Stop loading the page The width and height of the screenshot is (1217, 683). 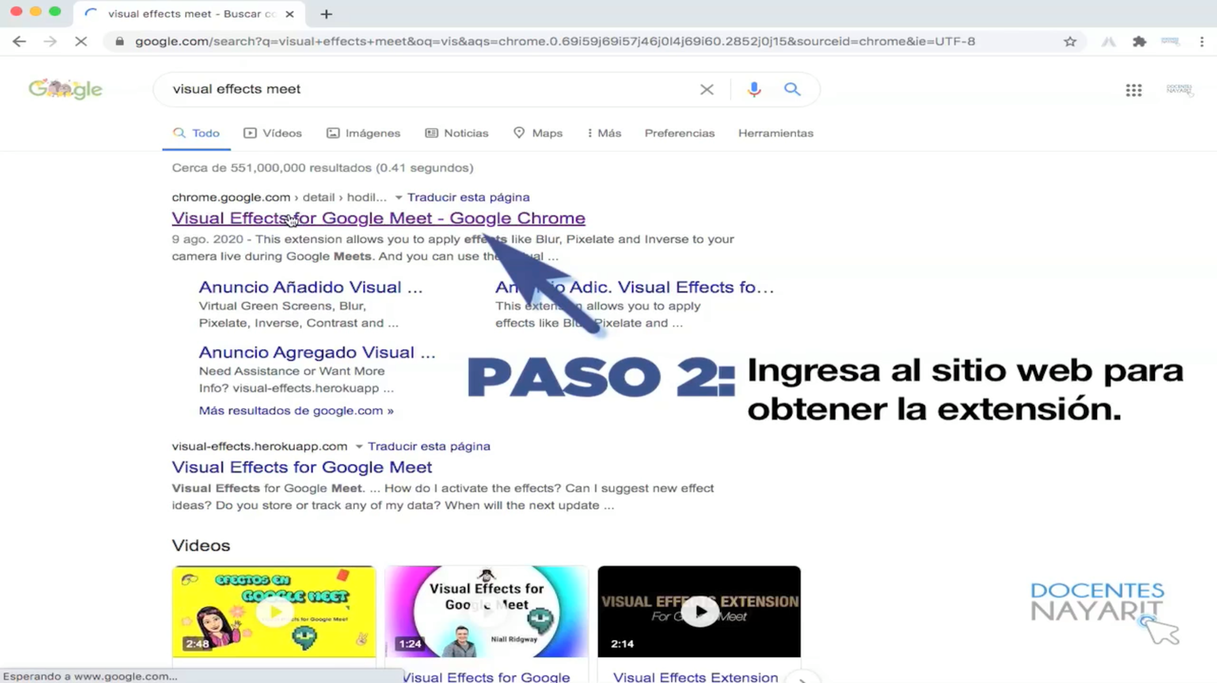click(81, 42)
